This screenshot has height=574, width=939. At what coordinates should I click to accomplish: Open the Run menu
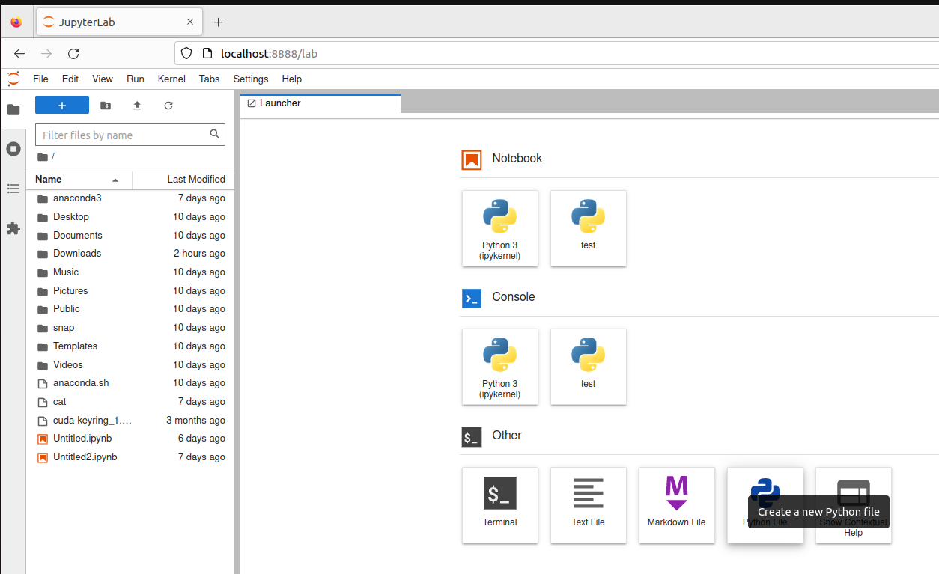coord(136,79)
